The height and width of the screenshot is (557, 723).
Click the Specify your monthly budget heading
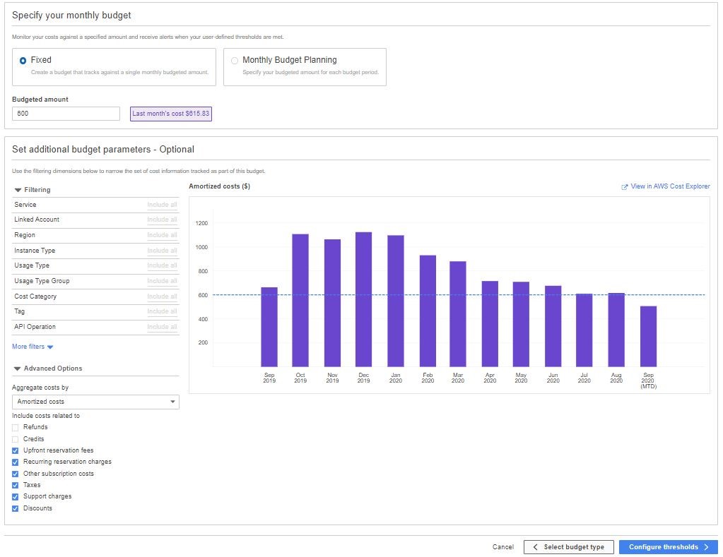[x=71, y=16]
